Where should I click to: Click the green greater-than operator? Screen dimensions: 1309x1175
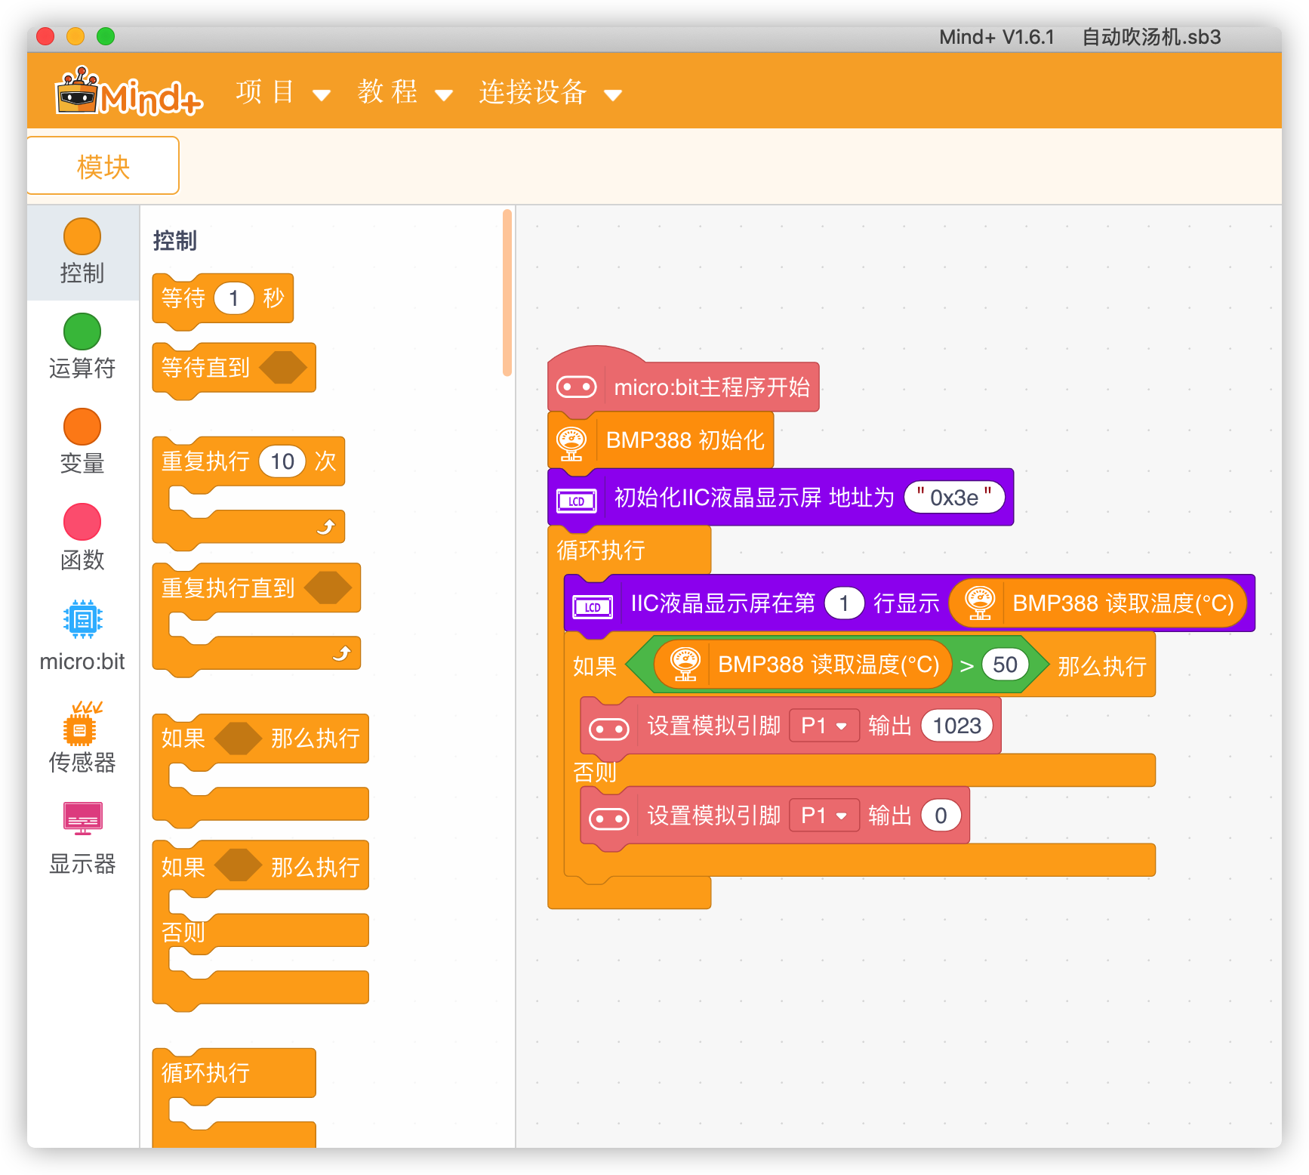click(x=966, y=666)
